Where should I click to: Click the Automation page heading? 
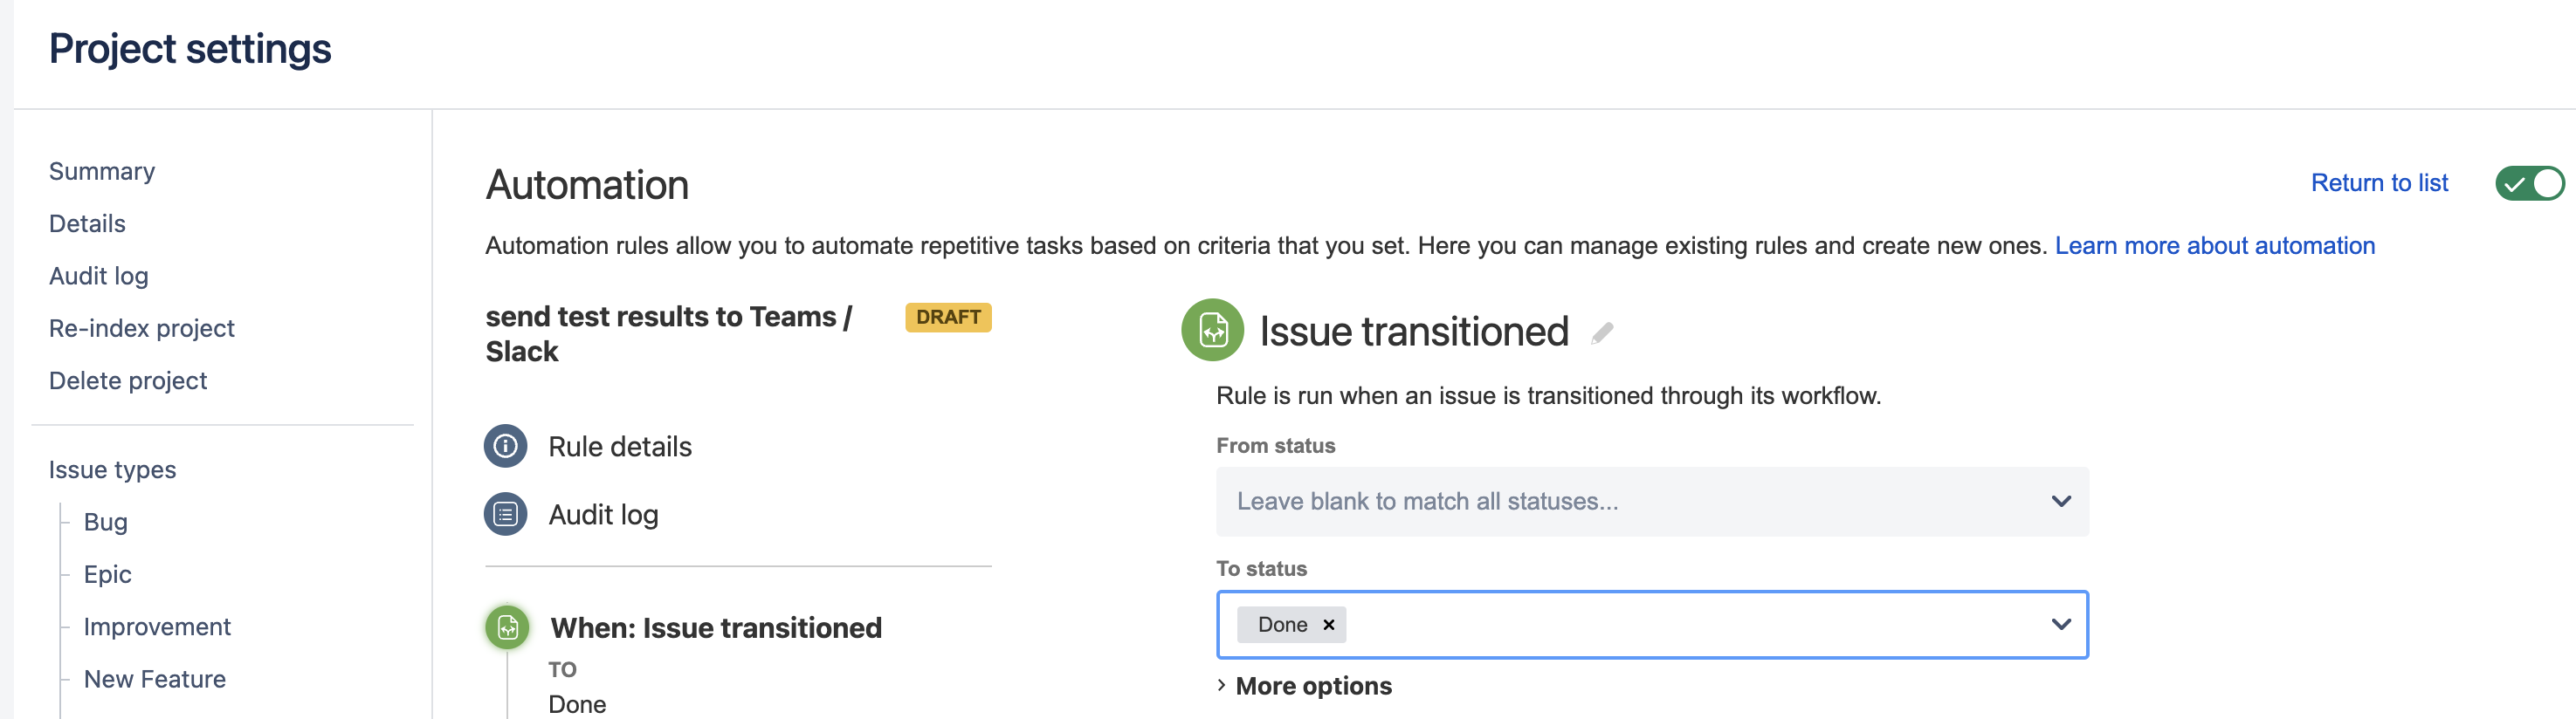tap(587, 185)
